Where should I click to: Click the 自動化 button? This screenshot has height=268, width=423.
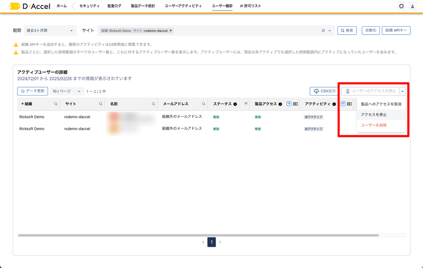coord(371,30)
